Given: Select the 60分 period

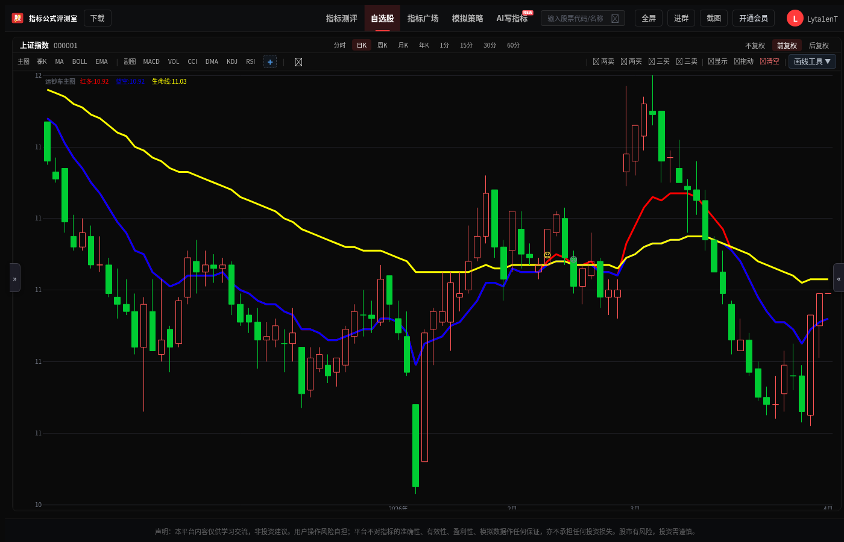Looking at the screenshot, I should [514, 45].
